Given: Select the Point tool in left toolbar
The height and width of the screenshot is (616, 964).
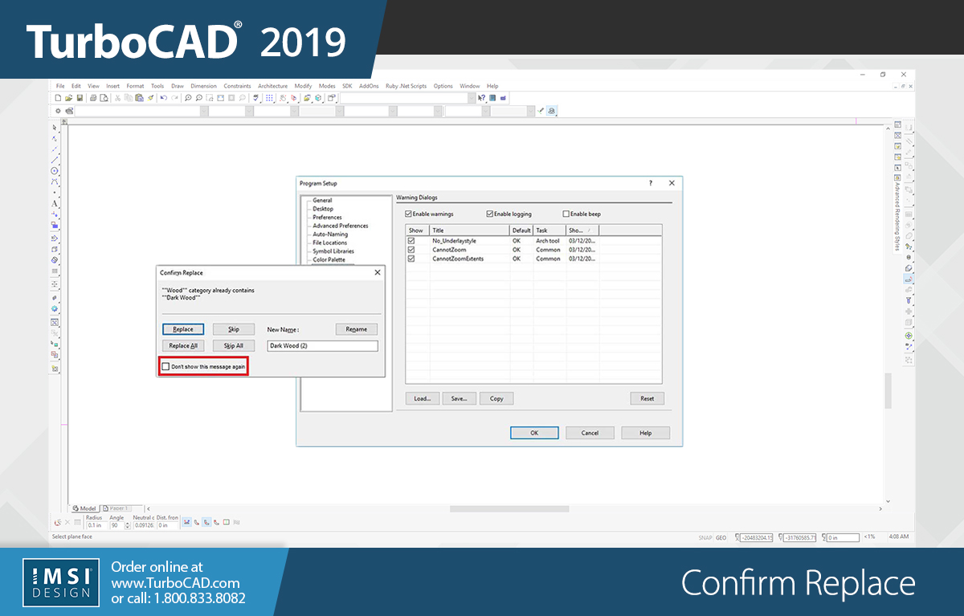Looking at the screenshot, I should pyautogui.click(x=55, y=193).
